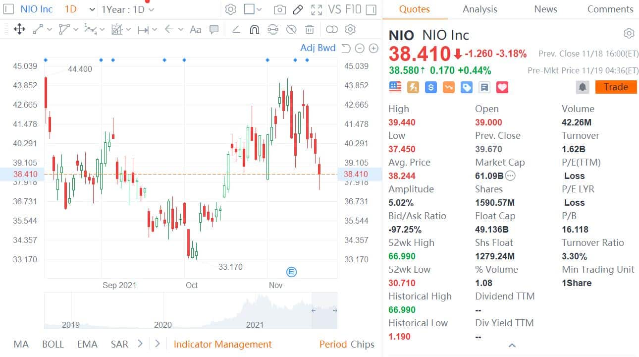This screenshot has height=357, width=639.
Task: Toggle the price alert bell for NIO
Action: (583, 87)
